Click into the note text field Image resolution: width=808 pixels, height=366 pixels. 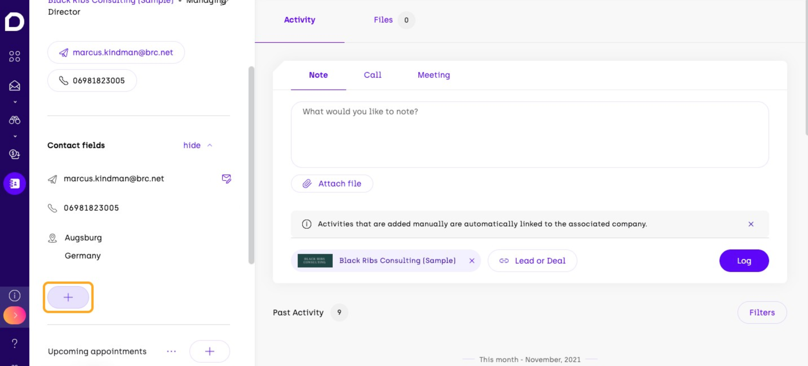point(529,134)
